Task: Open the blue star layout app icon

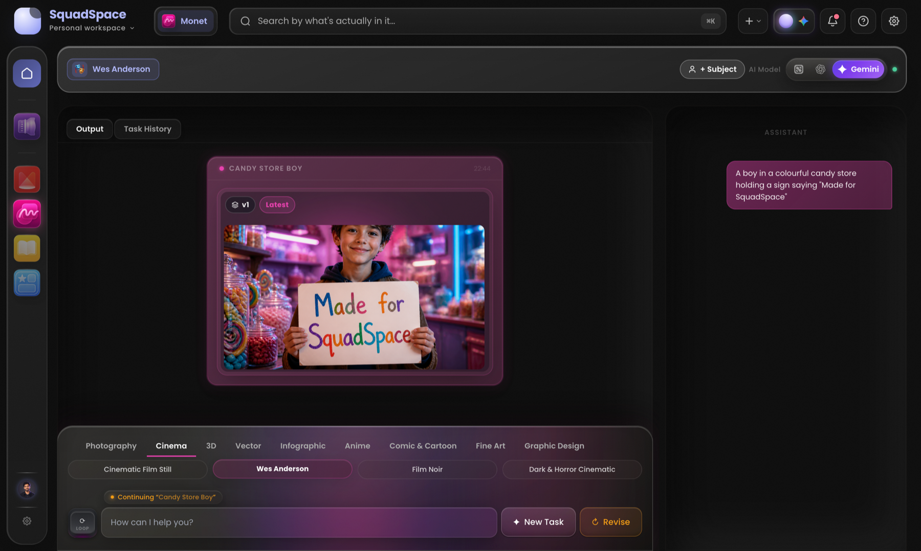Action: coord(27,283)
